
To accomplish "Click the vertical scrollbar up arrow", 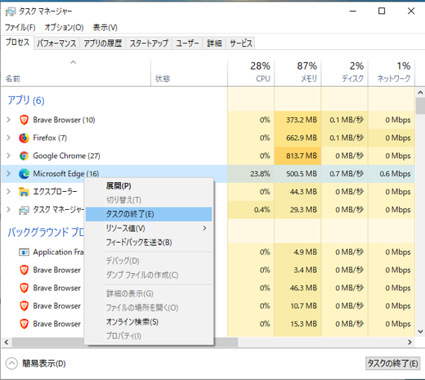I will (x=421, y=93).
